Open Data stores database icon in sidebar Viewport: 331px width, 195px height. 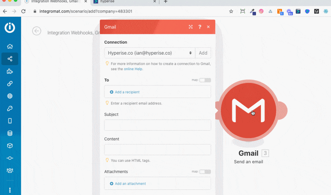(x=10, y=133)
